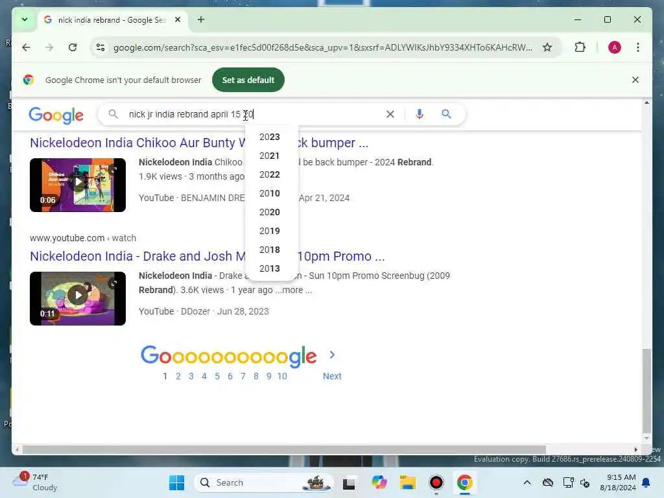Click the vertical scrollbar thumb
The image size is (664, 498).
(x=646, y=390)
